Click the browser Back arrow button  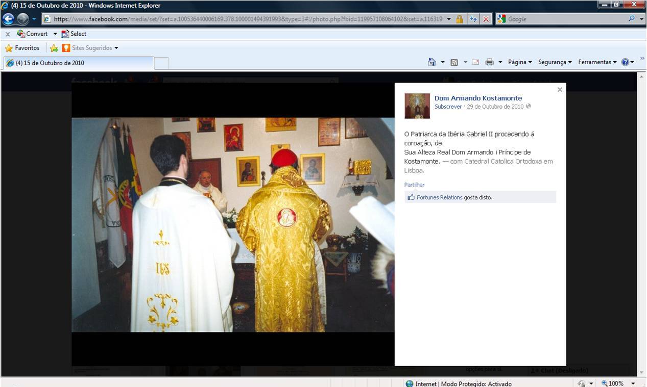click(x=9, y=19)
